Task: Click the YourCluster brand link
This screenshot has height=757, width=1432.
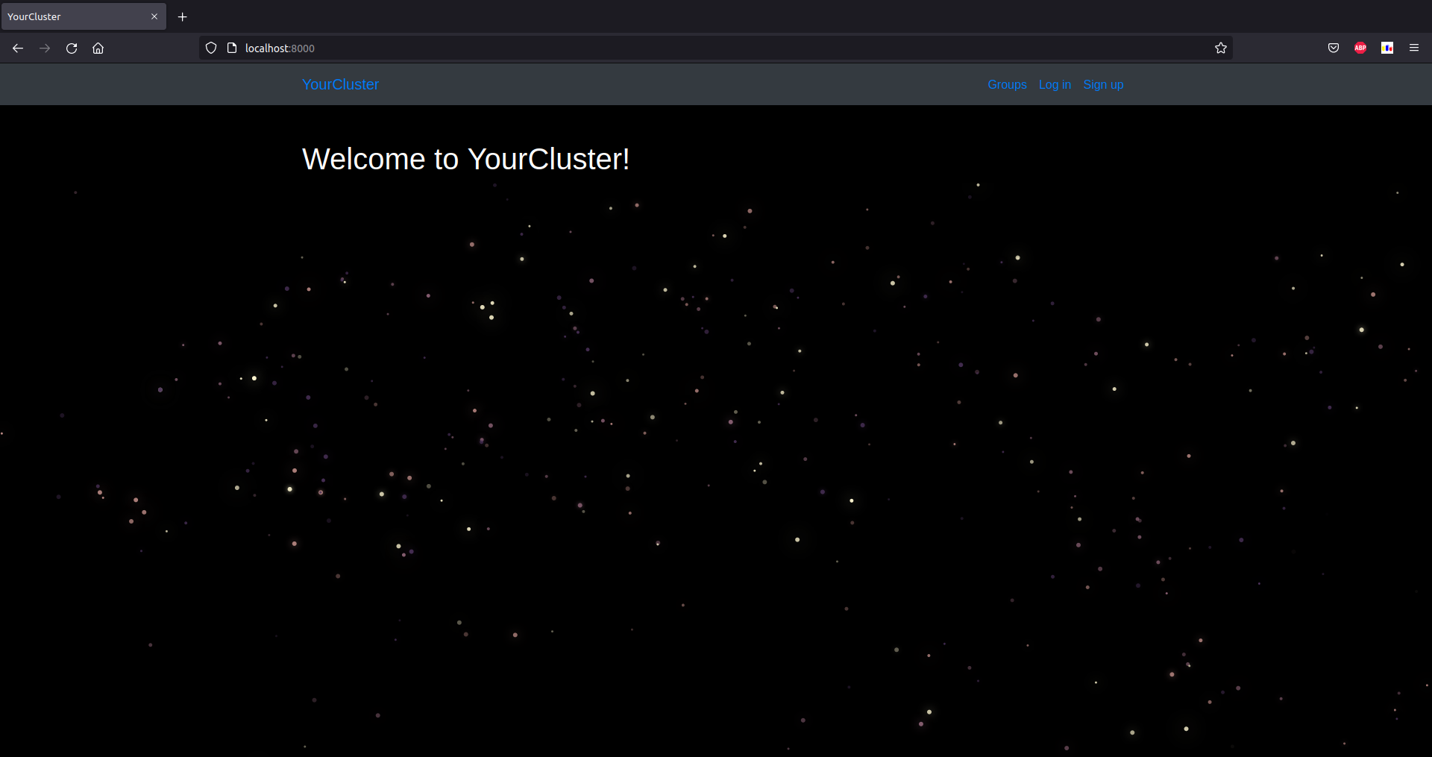Action: coord(339,84)
